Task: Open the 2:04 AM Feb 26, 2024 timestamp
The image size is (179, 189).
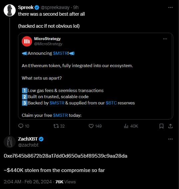Action: tap(28, 182)
